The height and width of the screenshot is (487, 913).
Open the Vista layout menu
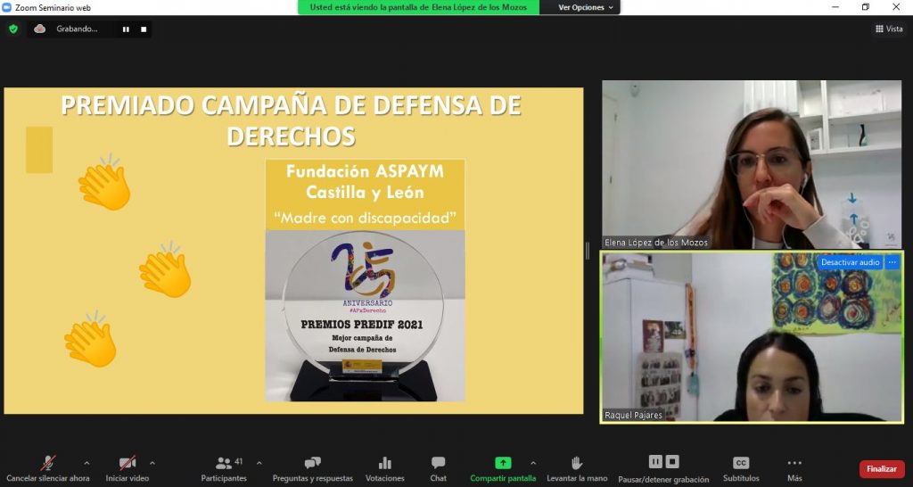coord(889,29)
